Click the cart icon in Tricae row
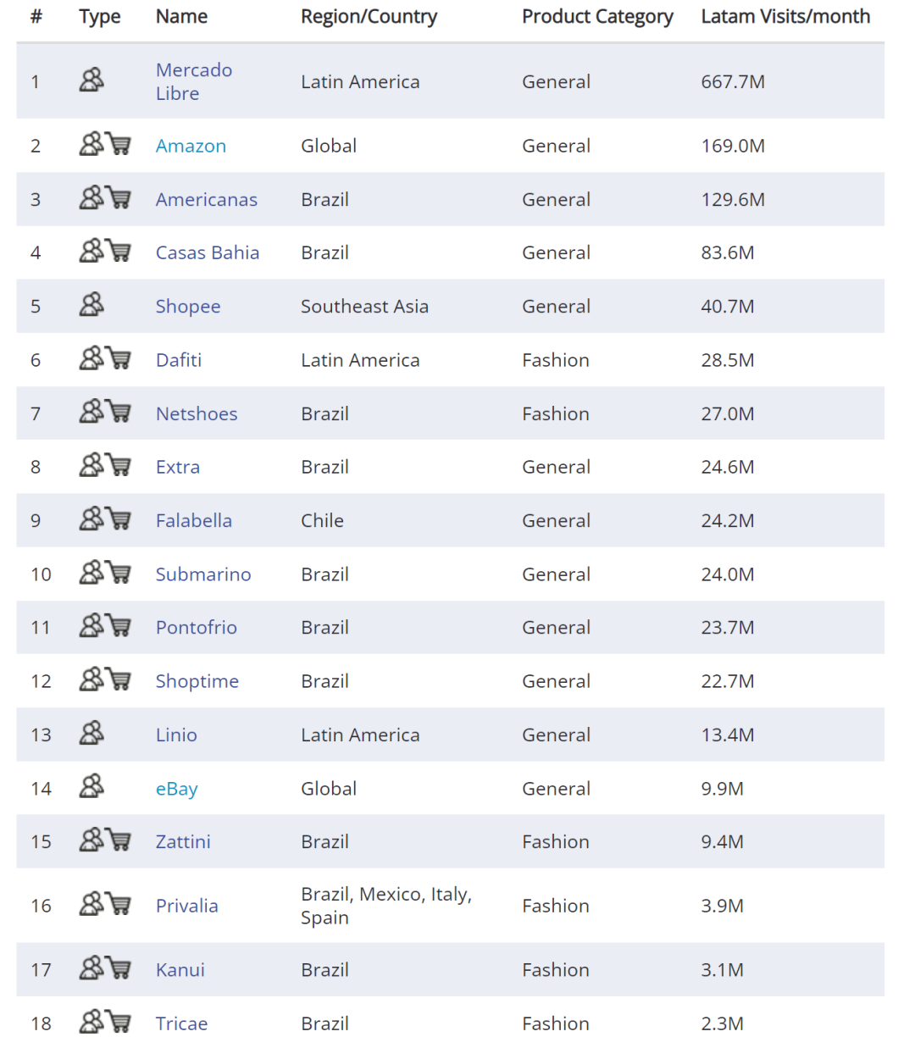 [119, 1023]
